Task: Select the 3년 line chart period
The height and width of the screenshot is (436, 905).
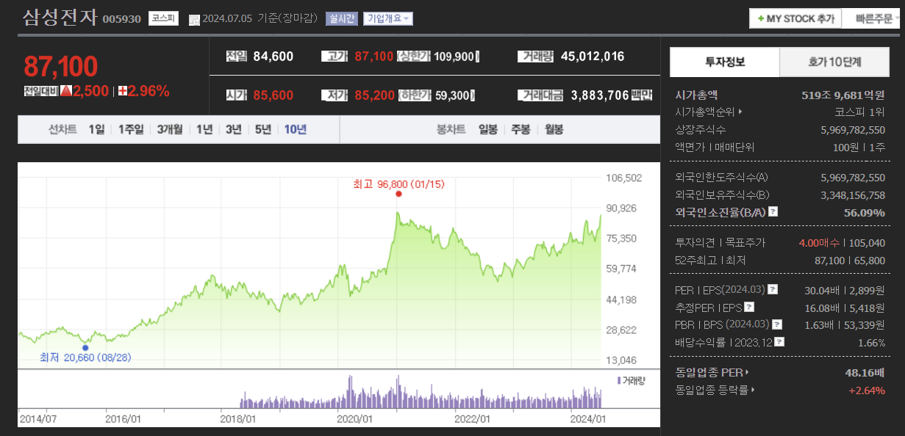Action: coord(234,129)
